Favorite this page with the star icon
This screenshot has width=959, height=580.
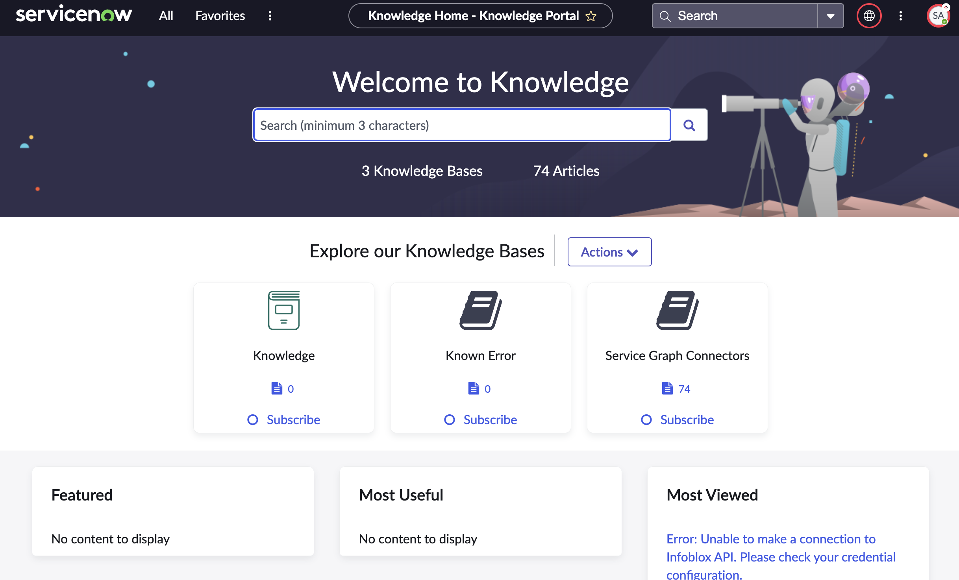pyautogui.click(x=591, y=16)
